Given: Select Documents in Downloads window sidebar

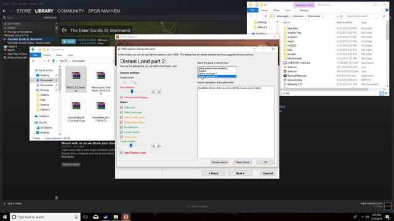Looking at the screenshot, I should point(47,85).
